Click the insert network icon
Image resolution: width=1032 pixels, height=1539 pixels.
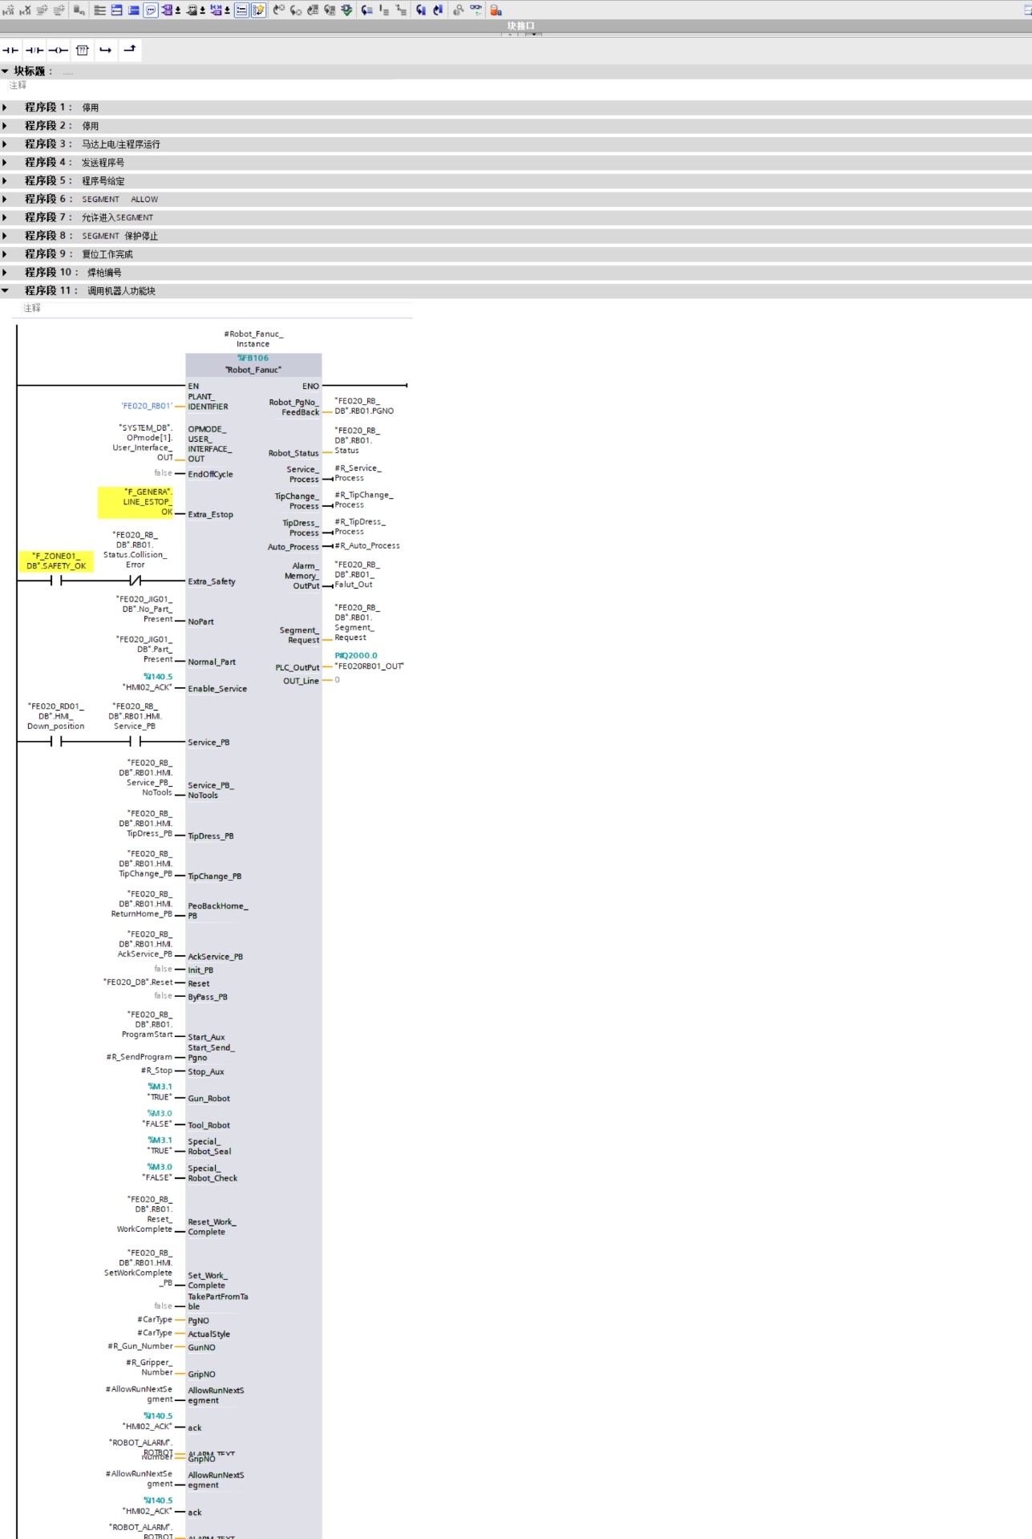pyautogui.click(x=8, y=10)
